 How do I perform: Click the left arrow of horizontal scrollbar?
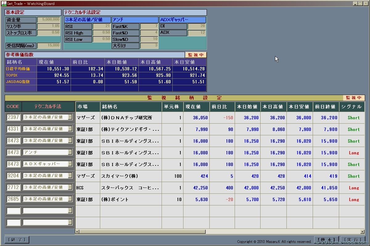pyautogui.click(x=77, y=232)
